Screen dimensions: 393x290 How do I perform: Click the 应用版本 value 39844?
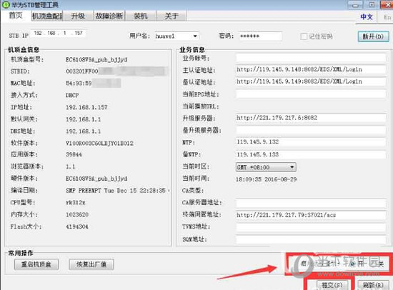[74, 154]
